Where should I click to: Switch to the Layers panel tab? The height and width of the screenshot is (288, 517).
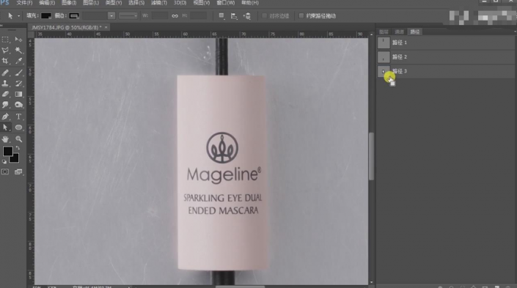click(x=384, y=32)
